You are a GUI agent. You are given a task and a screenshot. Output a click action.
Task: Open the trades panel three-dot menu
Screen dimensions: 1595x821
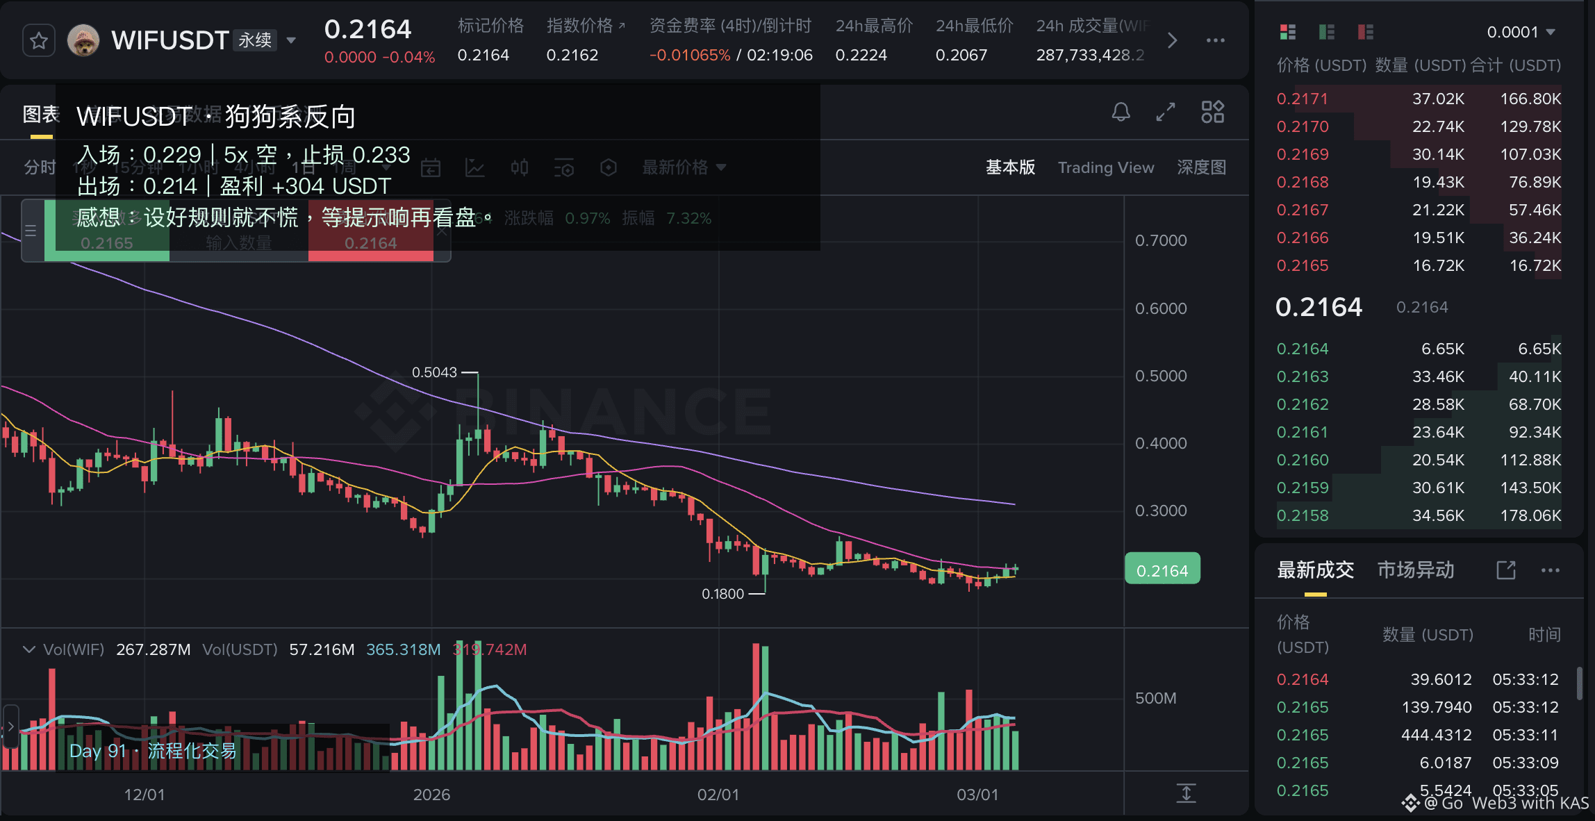pyautogui.click(x=1551, y=570)
